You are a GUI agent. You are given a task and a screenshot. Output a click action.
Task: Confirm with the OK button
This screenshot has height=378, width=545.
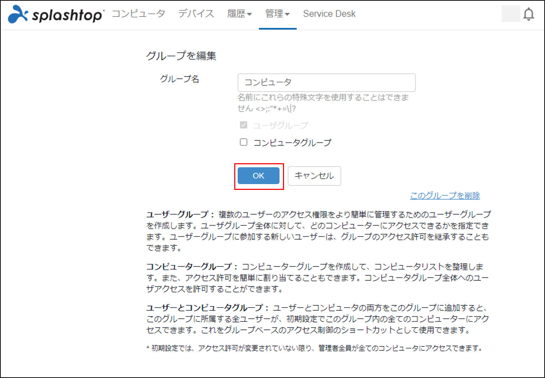pos(258,176)
